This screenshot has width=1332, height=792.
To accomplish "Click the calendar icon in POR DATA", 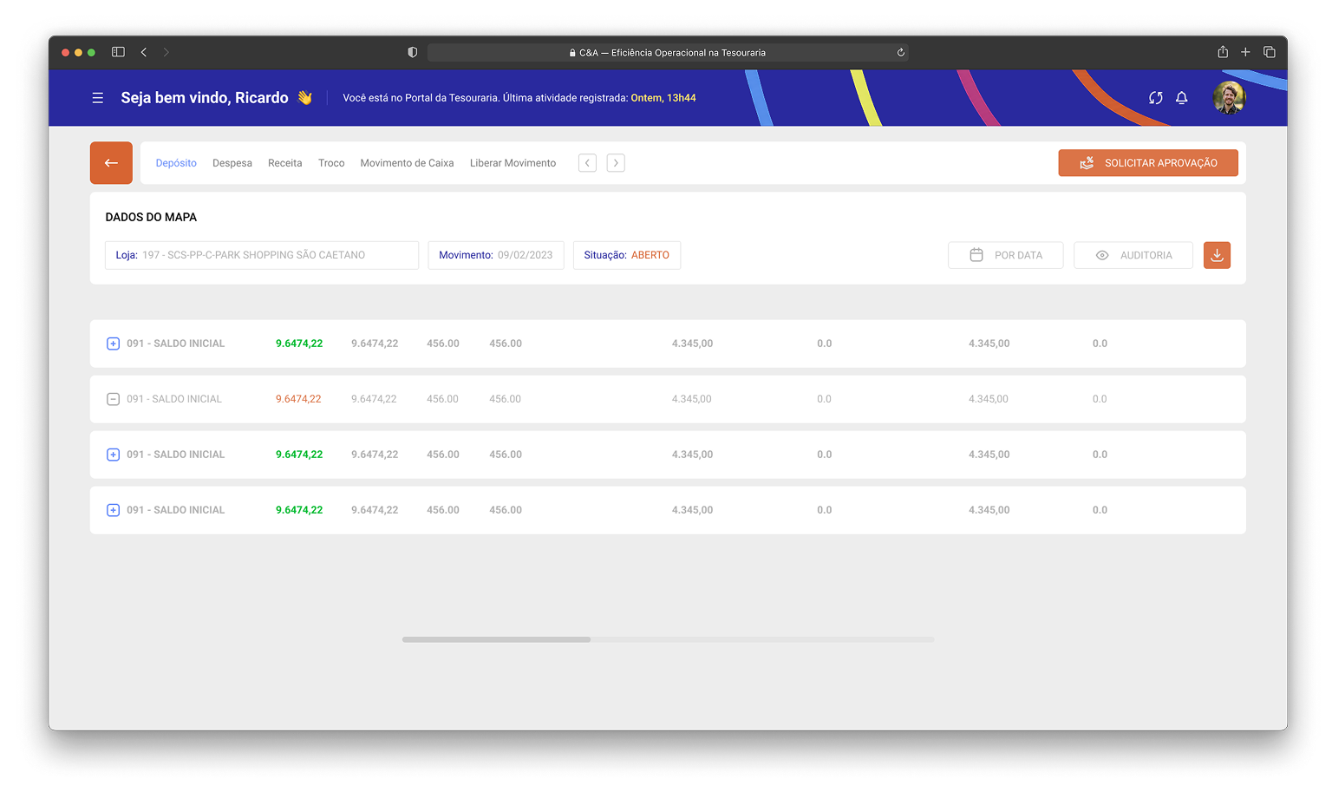I will coord(976,255).
